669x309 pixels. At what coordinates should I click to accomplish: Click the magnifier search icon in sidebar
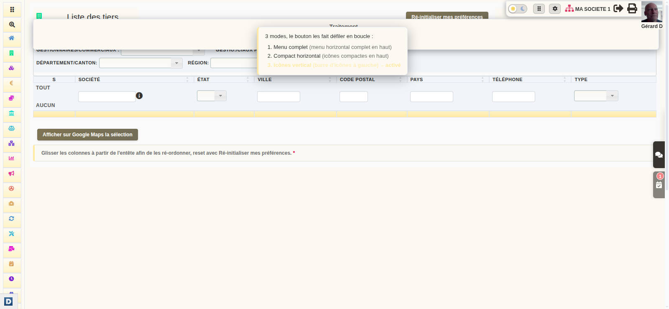click(12, 25)
